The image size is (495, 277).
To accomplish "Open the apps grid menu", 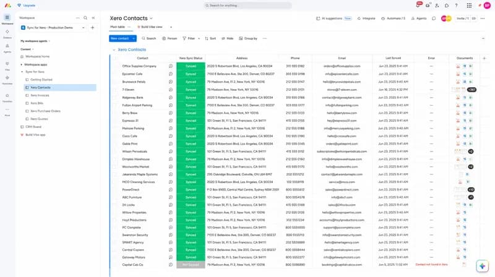I will point(469,6).
